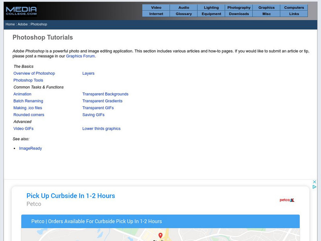This screenshot has height=241, width=321.
Task: Open the Graphics Forum link
Action: coord(80,56)
